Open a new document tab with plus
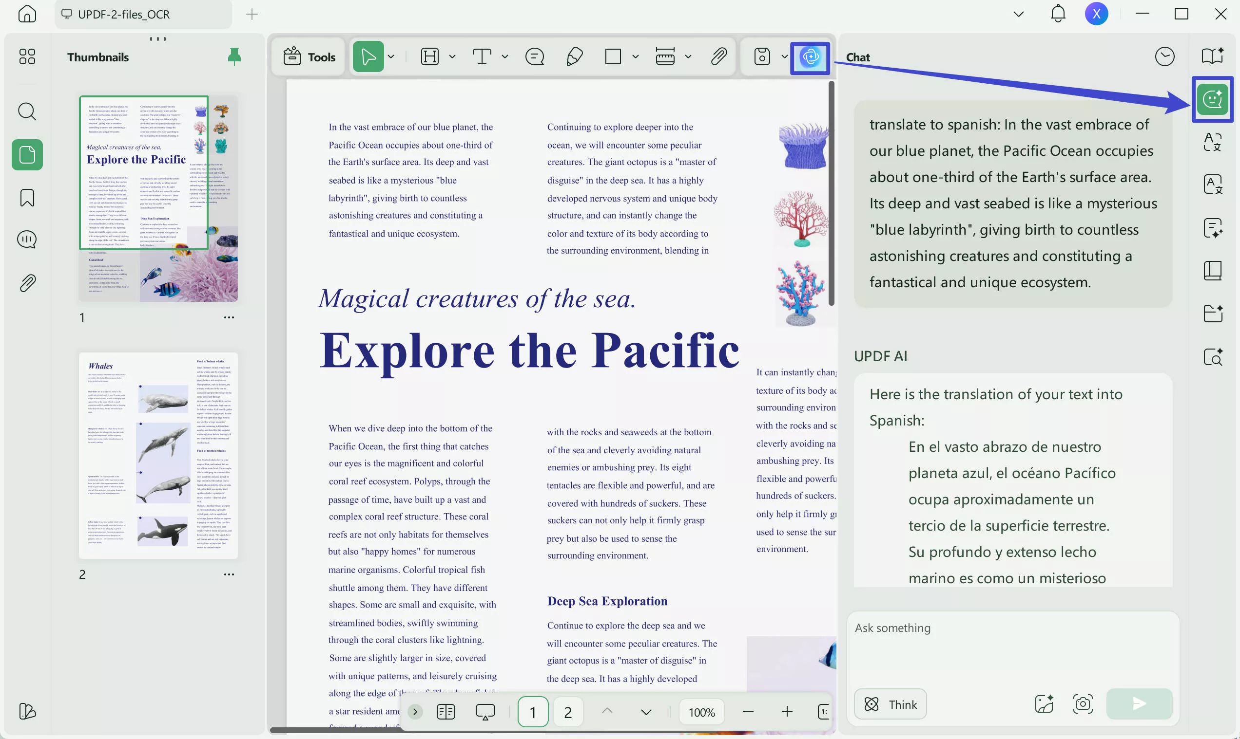Screen dimensions: 1240x739 pos(252,14)
